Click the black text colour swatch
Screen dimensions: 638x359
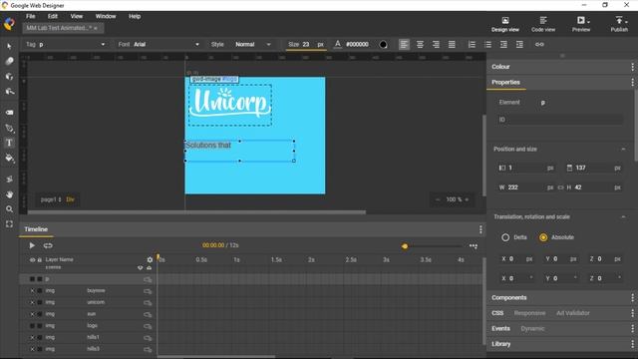(x=383, y=44)
